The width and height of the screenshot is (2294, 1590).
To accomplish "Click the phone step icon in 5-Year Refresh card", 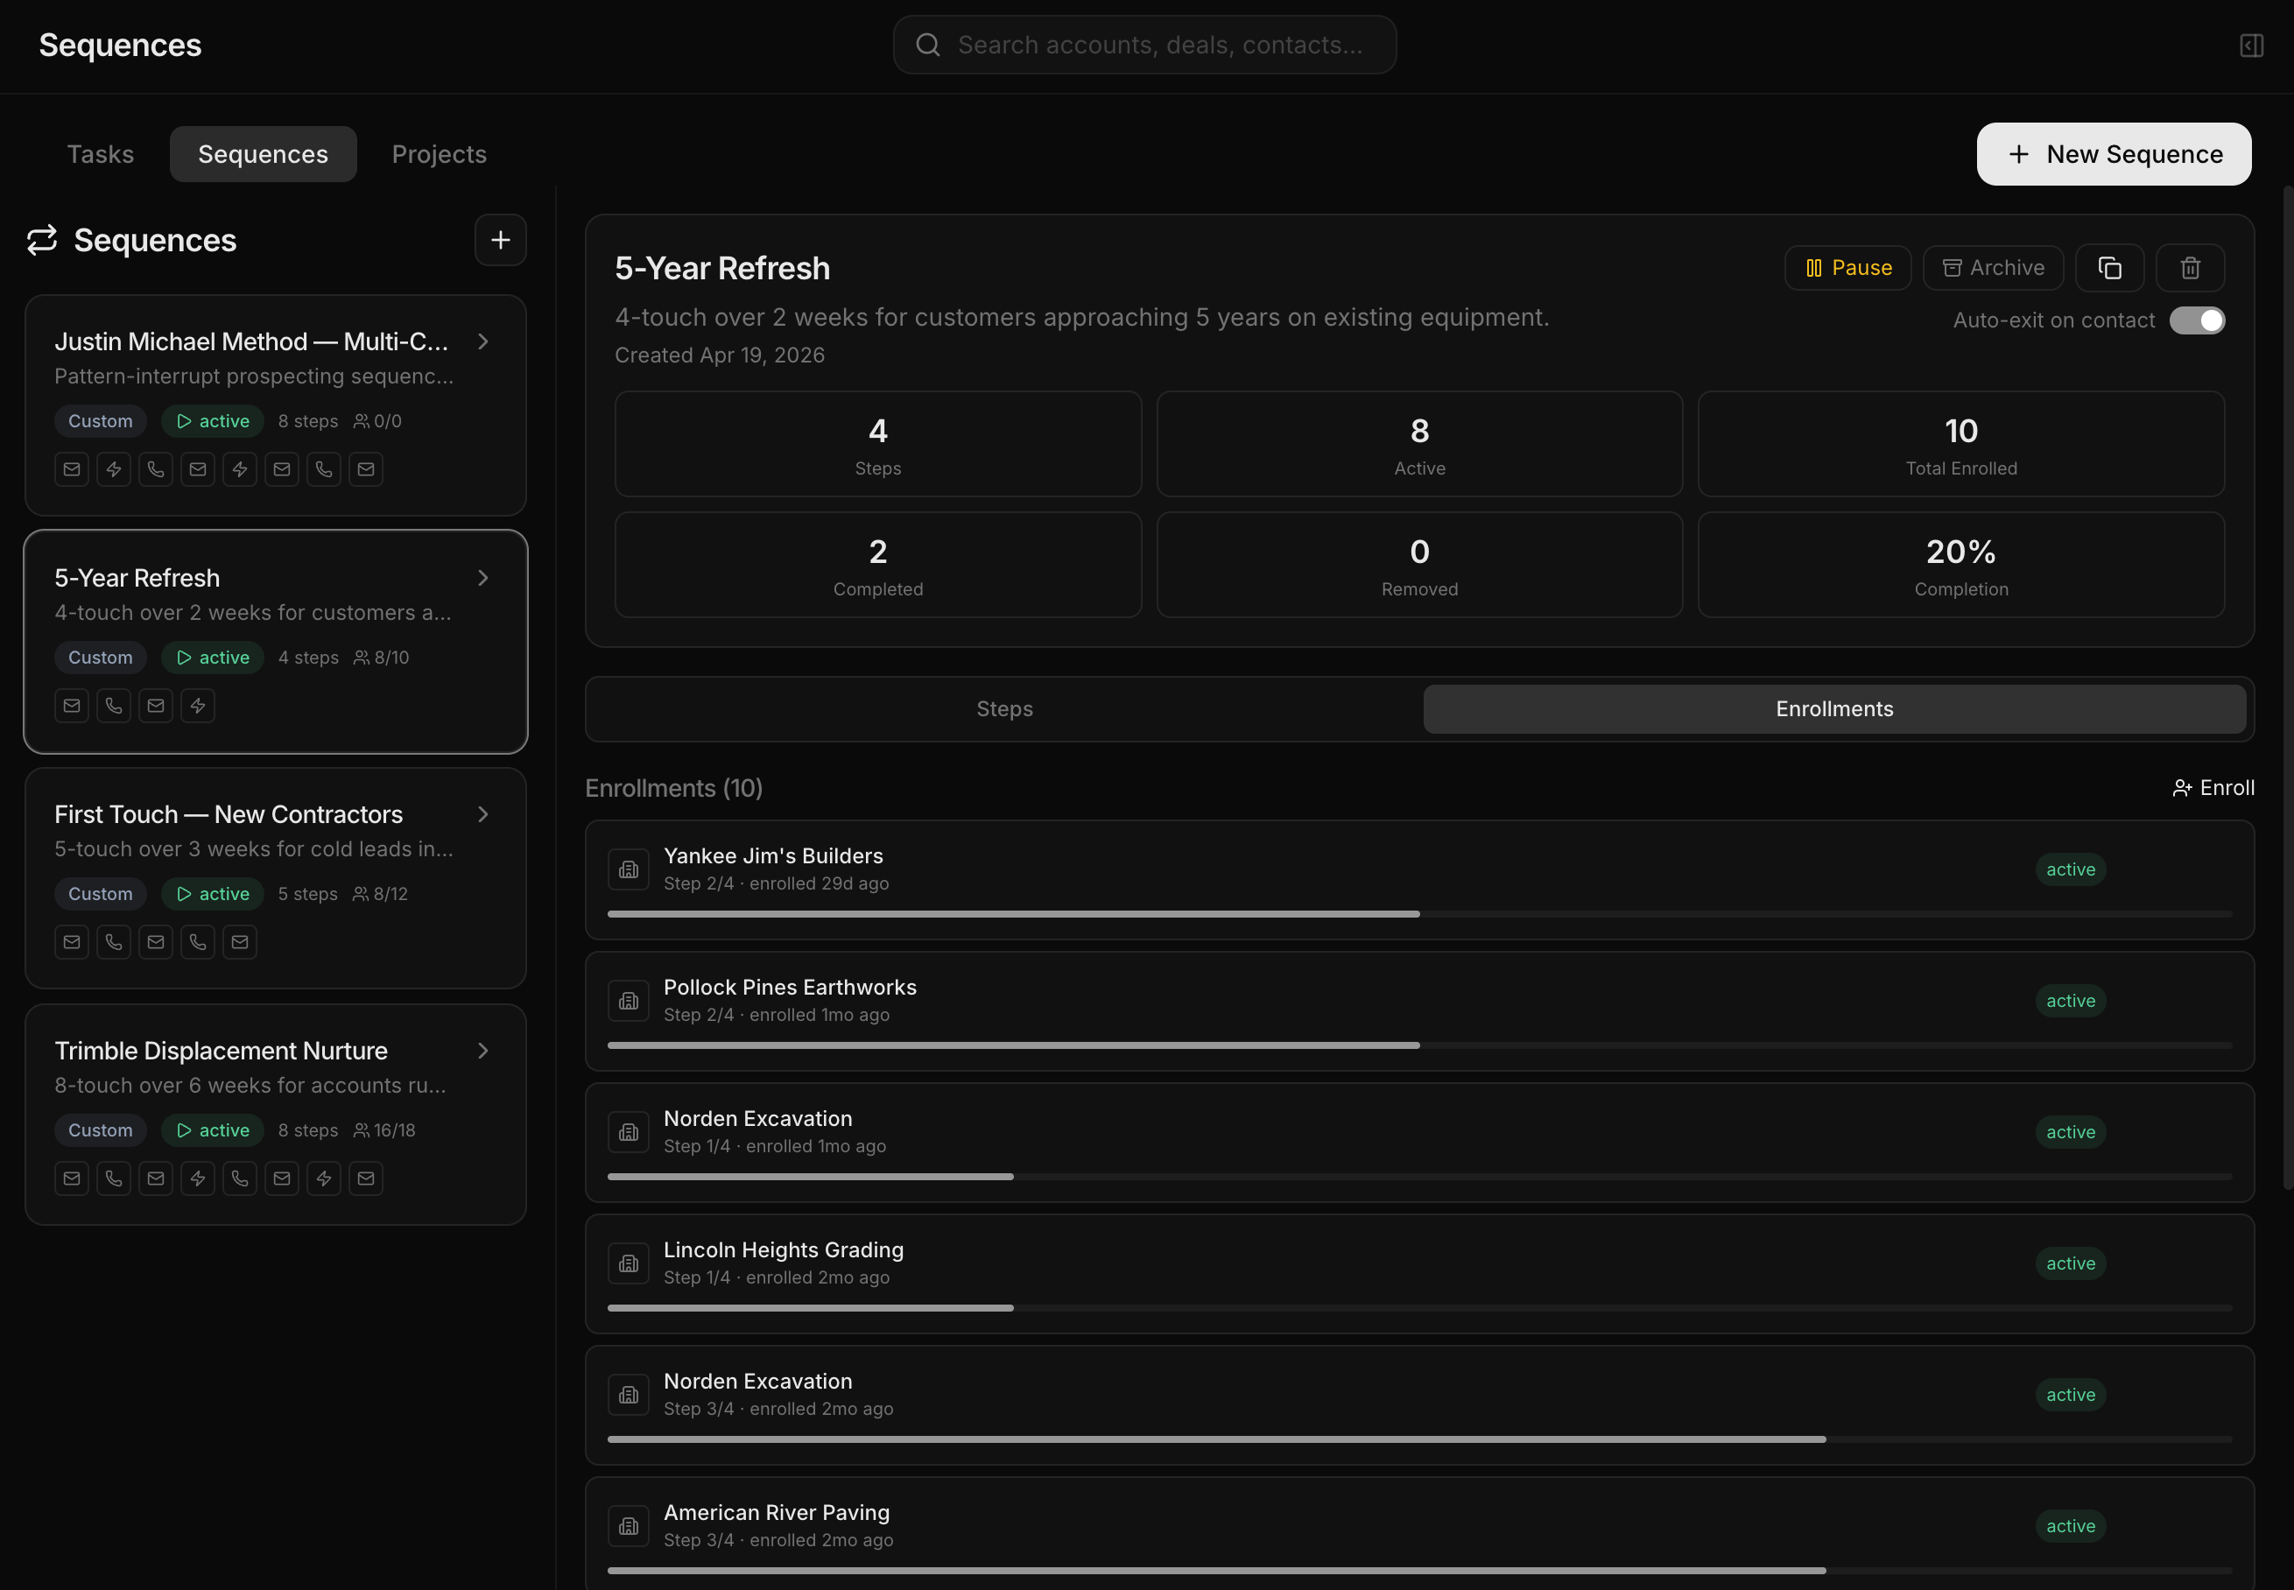I will pyautogui.click(x=114, y=706).
